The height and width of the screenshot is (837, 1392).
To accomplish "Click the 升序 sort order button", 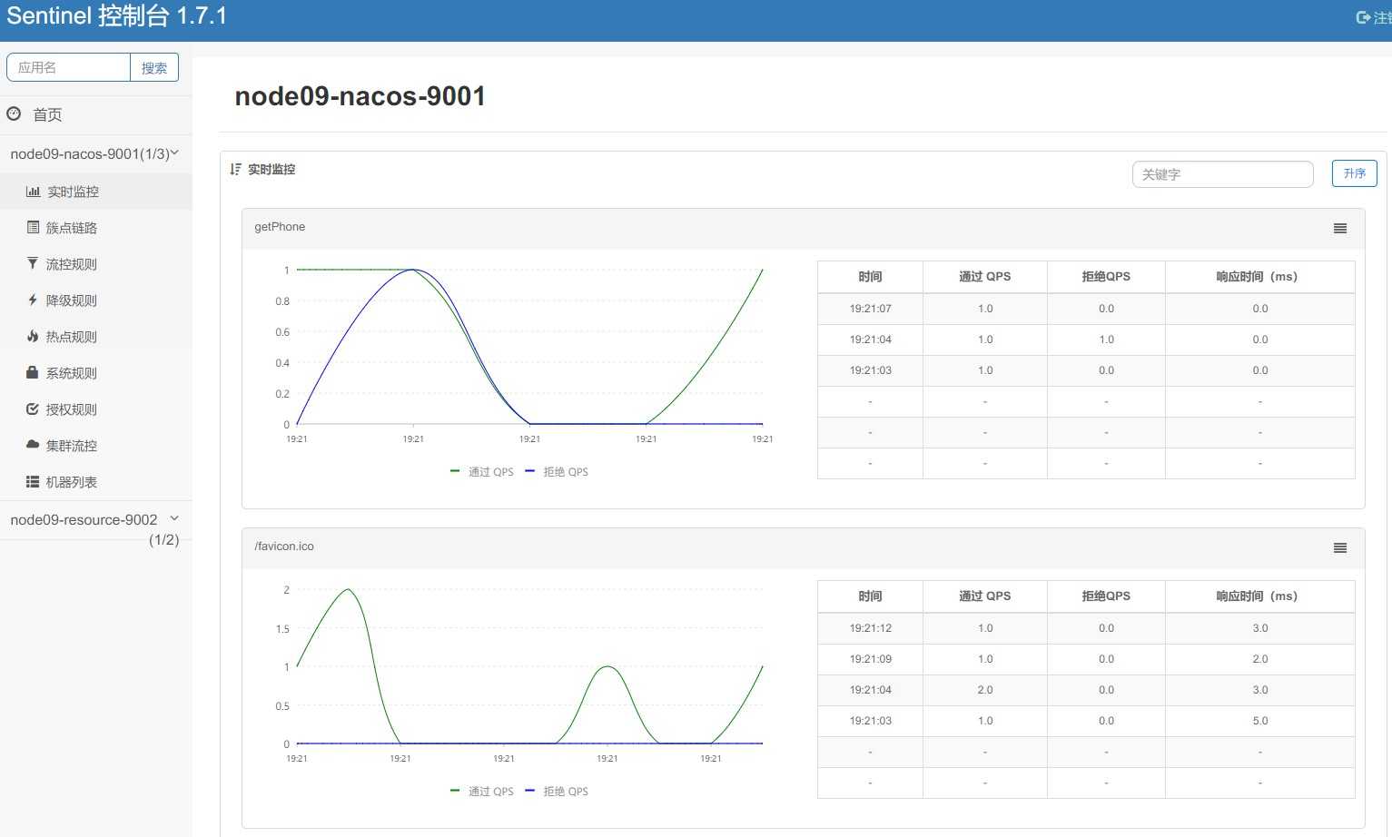I will [1354, 173].
